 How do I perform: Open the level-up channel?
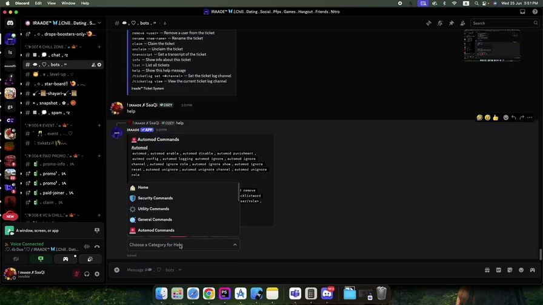(x=63, y=74)
